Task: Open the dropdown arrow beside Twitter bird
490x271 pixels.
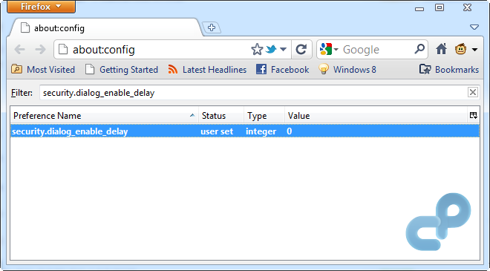Action: pos(283,50)
